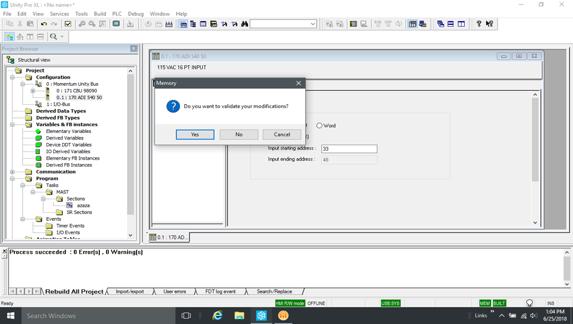This screenshot has width=573, height=324.
Task: Tile windows horizontally via toolbar icon
Action: pyautogui.click(x=450, y=24)
